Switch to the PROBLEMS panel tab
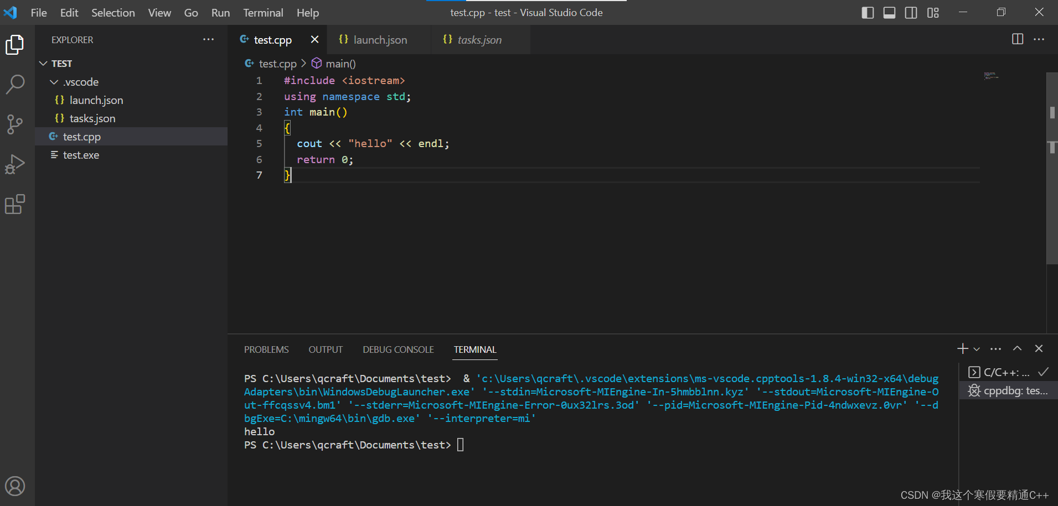 pos(266,349)
